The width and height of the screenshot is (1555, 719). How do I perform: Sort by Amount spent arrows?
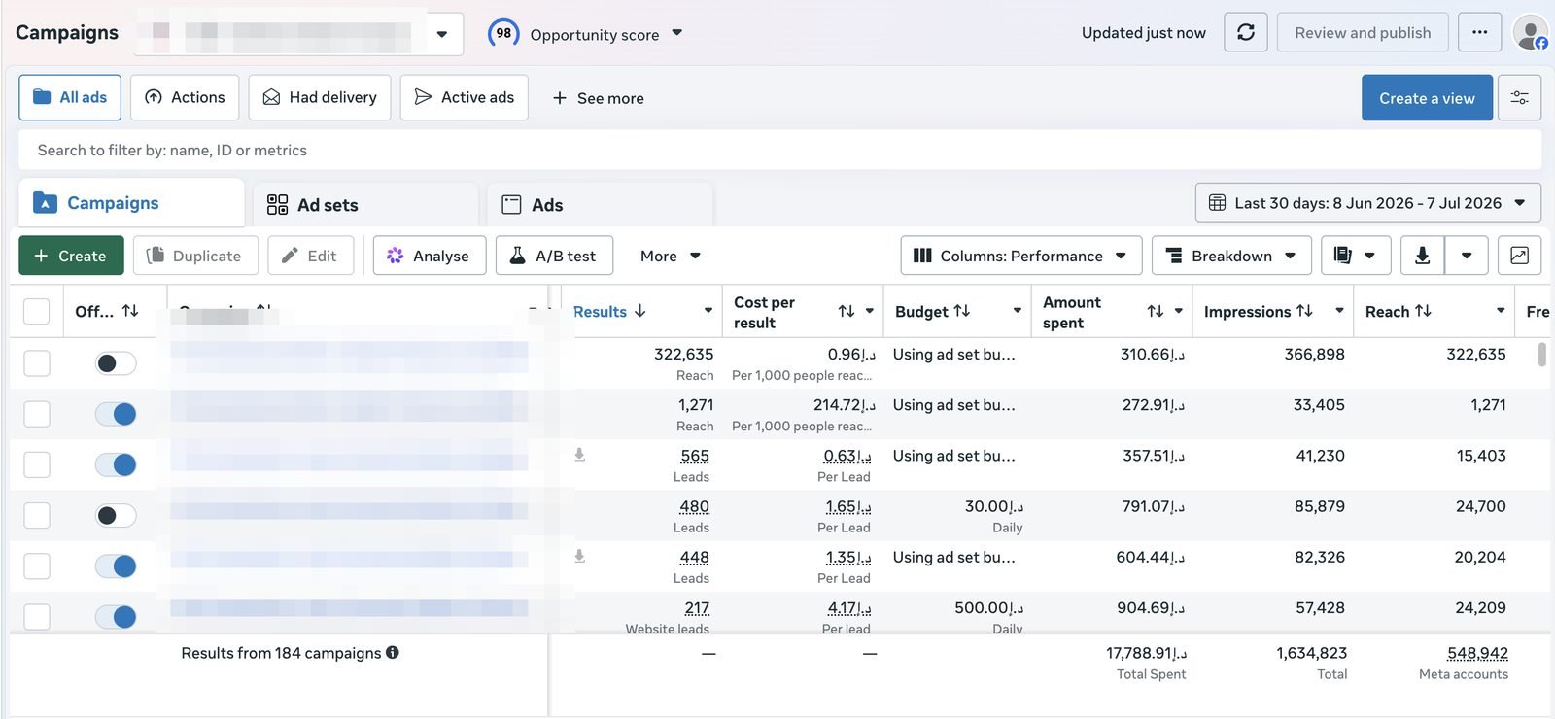click(x=1155, y=311)
